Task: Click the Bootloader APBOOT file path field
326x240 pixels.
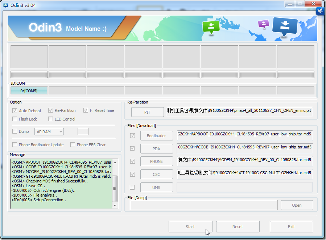Action: click(x=245, y=135)
